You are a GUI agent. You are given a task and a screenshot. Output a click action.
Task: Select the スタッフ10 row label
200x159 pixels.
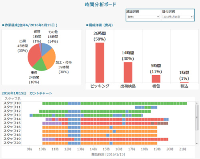point(12,103)
